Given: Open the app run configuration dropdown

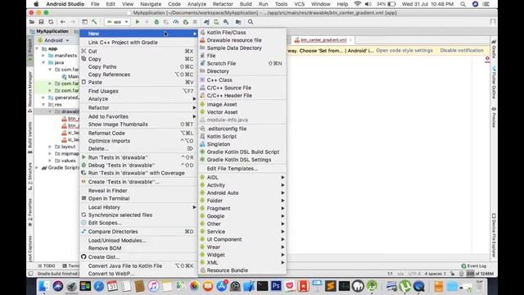Looking at the screenshot, I should point(117,22).
